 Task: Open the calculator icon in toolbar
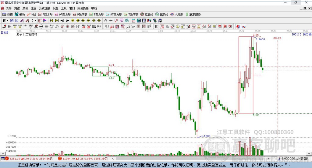pos(139,21)
